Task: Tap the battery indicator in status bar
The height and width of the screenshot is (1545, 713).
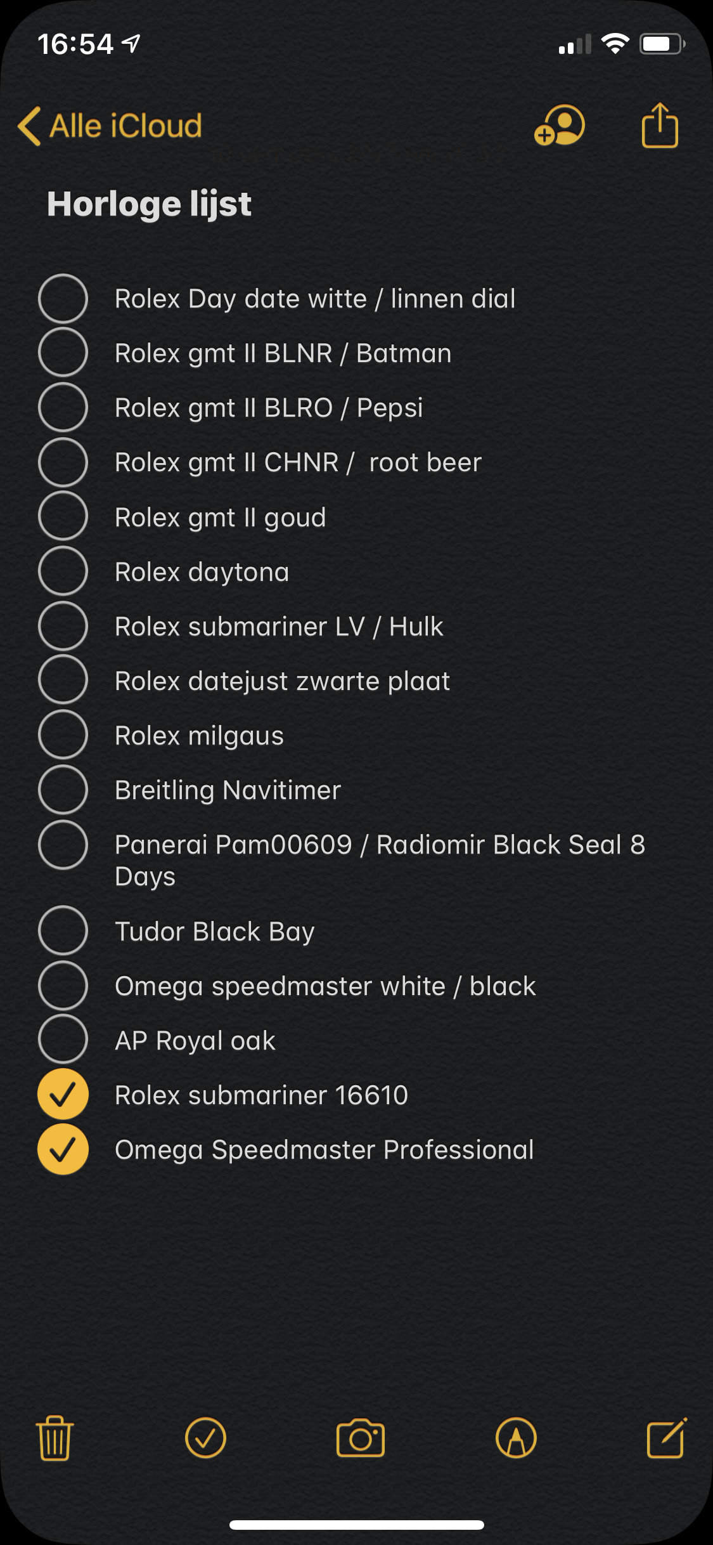Action: 662,44
